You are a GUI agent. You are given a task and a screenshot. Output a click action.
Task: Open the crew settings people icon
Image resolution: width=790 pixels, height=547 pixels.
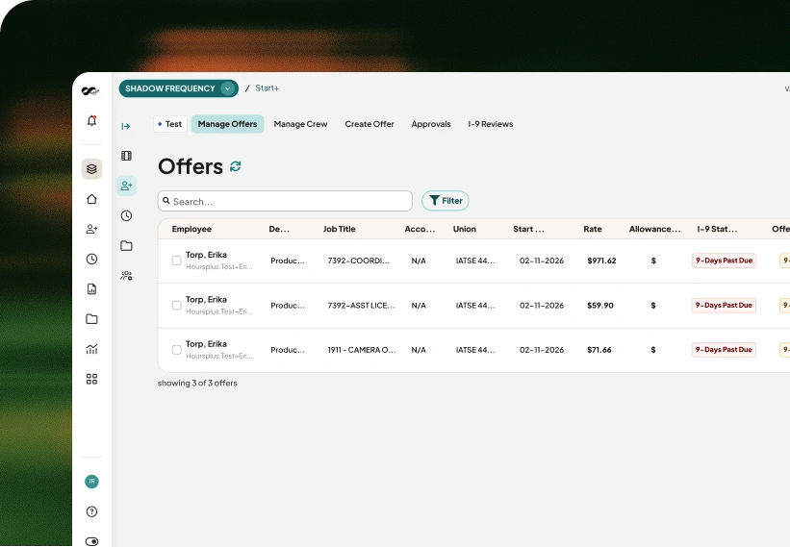126,275
